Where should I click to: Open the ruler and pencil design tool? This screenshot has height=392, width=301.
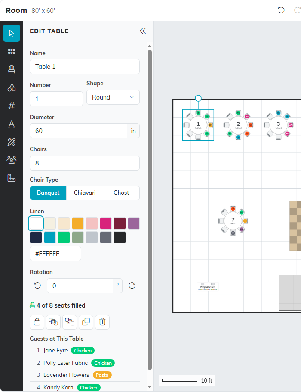pyautogui.click(x=12, y=142)
